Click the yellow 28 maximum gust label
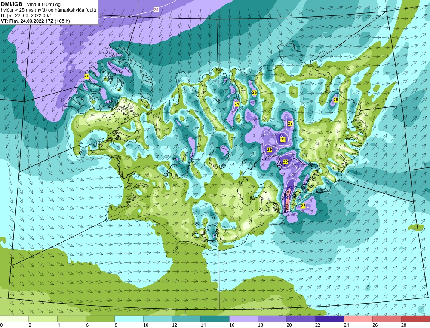 coord(290,124)
